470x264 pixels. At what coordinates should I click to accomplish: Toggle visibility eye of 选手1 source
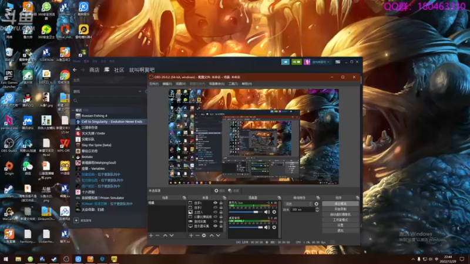pyautogui.click(x=215, y=203)
